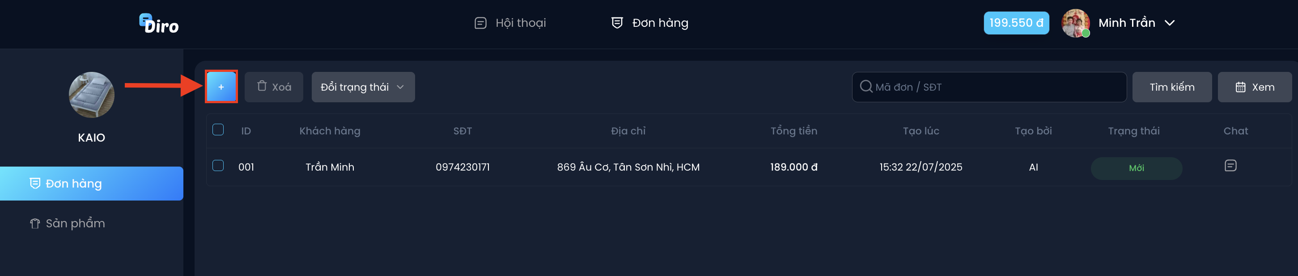Open the Minh Trần account menu chevron
This screenshot has width=1298, height=276.
pyautogui.click(x=1170, y=23)
